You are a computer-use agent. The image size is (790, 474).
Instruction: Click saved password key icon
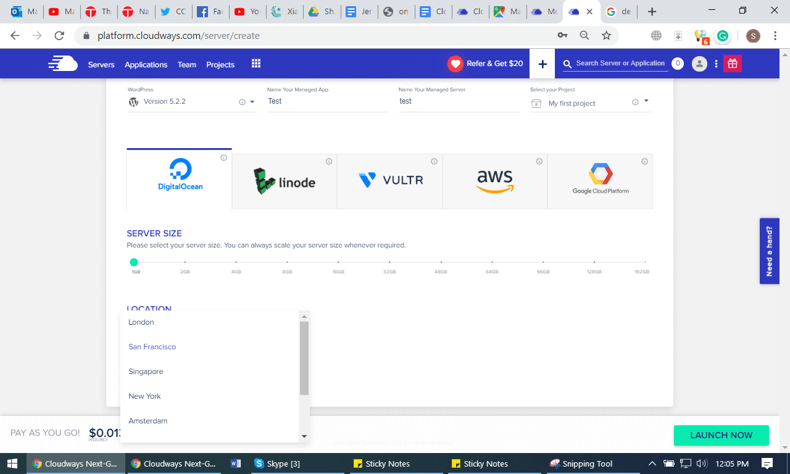coord(562,36)
